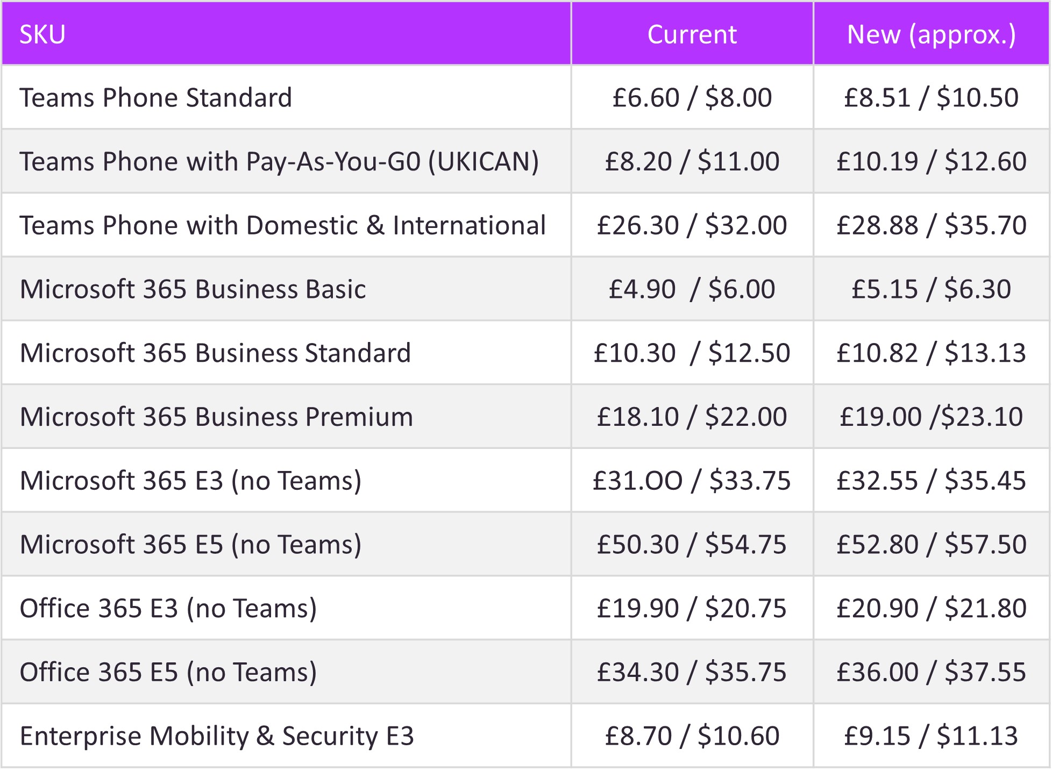Screen dimensions: 1052x771
Task: Click the SKU column header
Action: pos(286,34)
